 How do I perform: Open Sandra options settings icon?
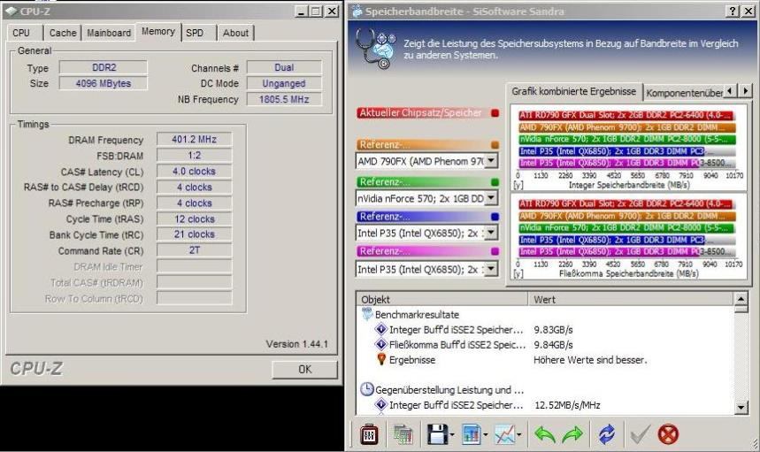369,434
